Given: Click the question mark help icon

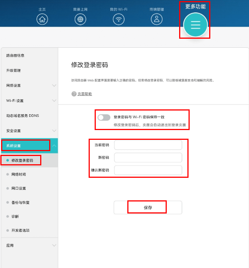Looking at the screenshot, I should [x=74, y=94].
